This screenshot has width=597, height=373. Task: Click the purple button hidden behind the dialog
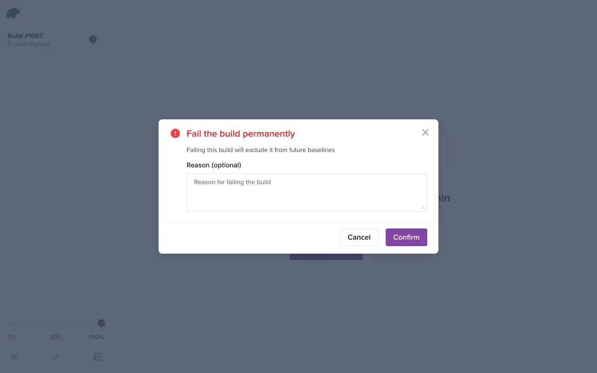click(x=326, y=257)
